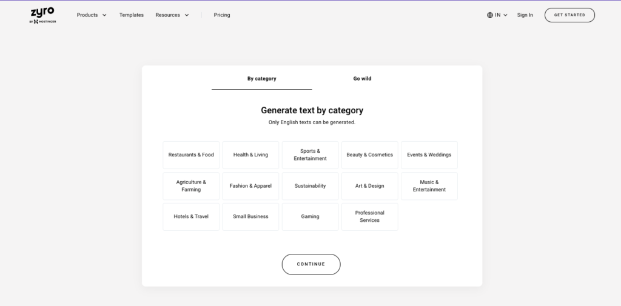
Task: Select the Hotels & Travel category
Action: [x=191, y=216]
